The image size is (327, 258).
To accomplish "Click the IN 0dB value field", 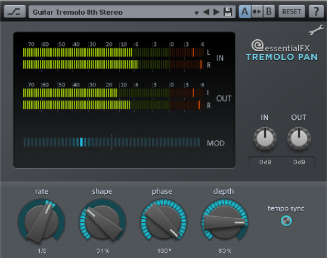I will click(265, 162).
